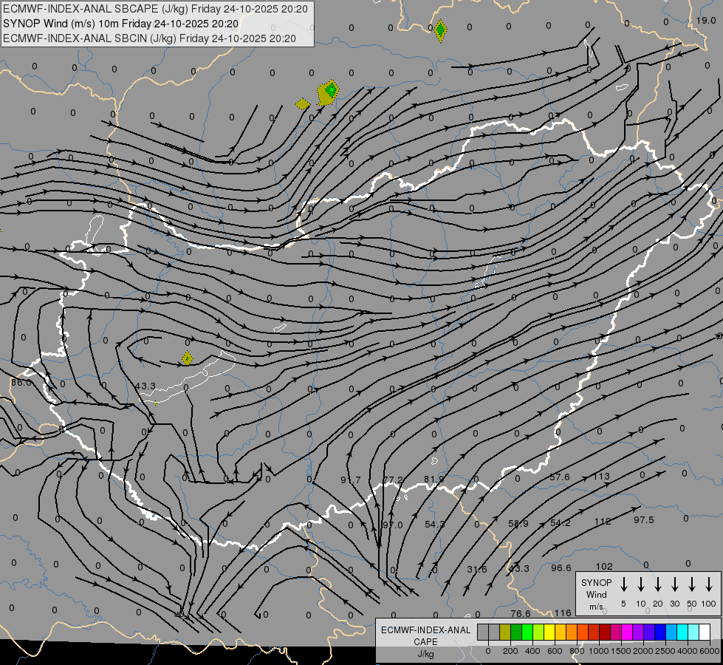Select the olive CAPE patch with a green core
This screenshot has width=723, height=665.
pyautogui.click(x=329, y=92)
